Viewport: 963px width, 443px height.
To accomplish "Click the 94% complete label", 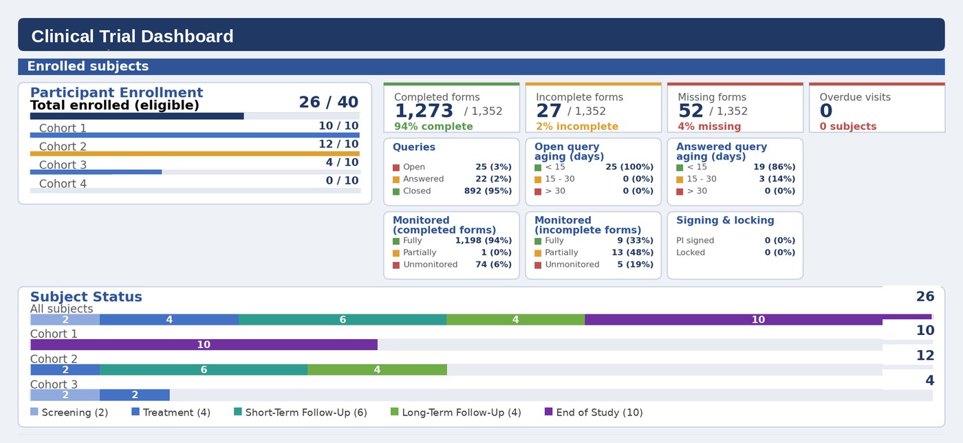I will pos(433,127).
